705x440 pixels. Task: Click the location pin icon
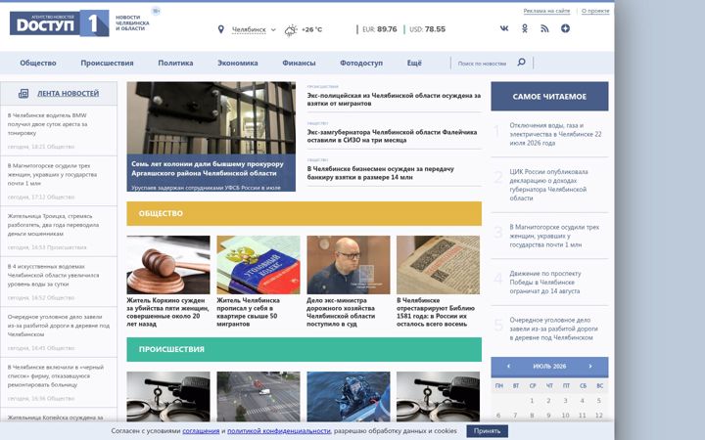tap(220, 29)
